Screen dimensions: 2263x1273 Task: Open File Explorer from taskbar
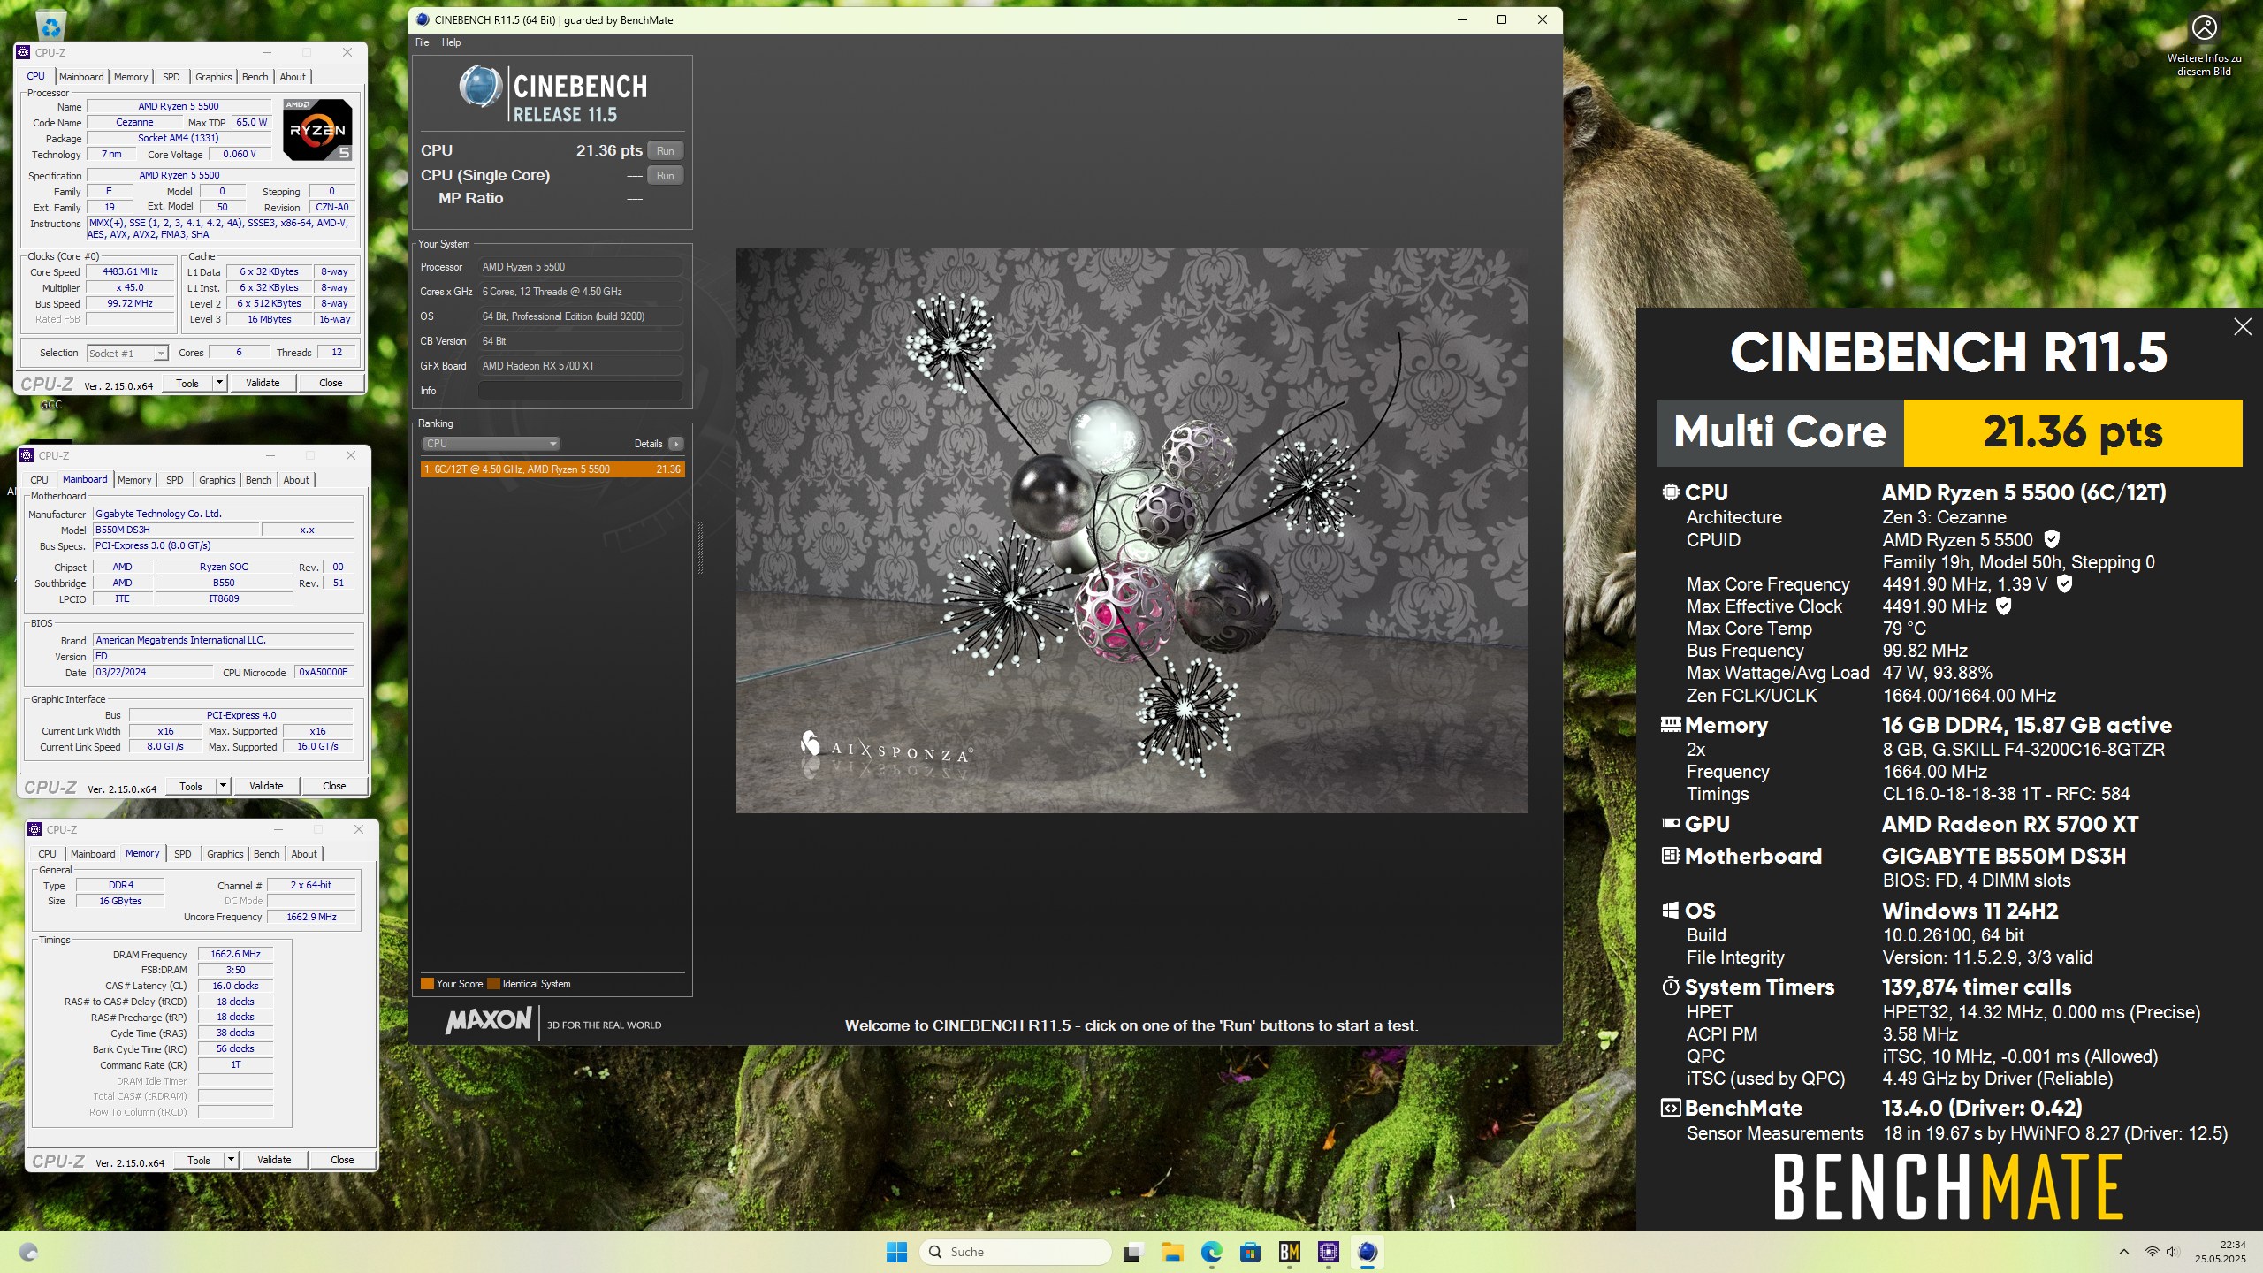click(x=1172, y=1252)
